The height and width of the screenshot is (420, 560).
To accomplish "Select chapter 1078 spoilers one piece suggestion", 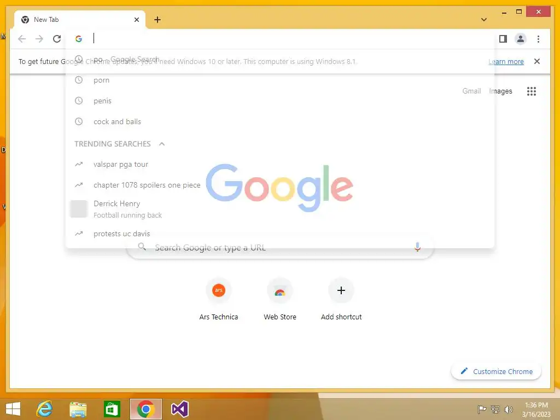I will coord(280,185).
